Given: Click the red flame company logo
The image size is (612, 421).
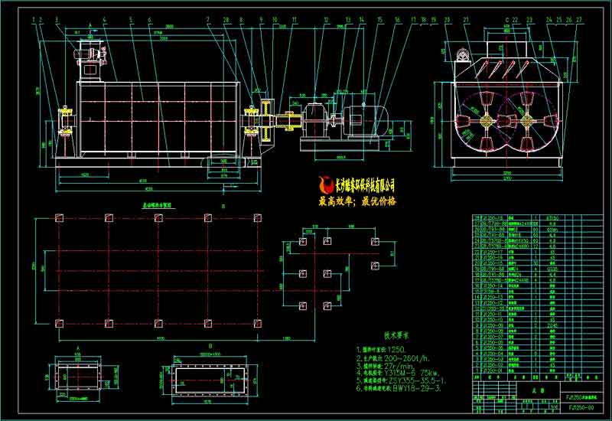Looking at the screenshot, I should coord(325,184).
